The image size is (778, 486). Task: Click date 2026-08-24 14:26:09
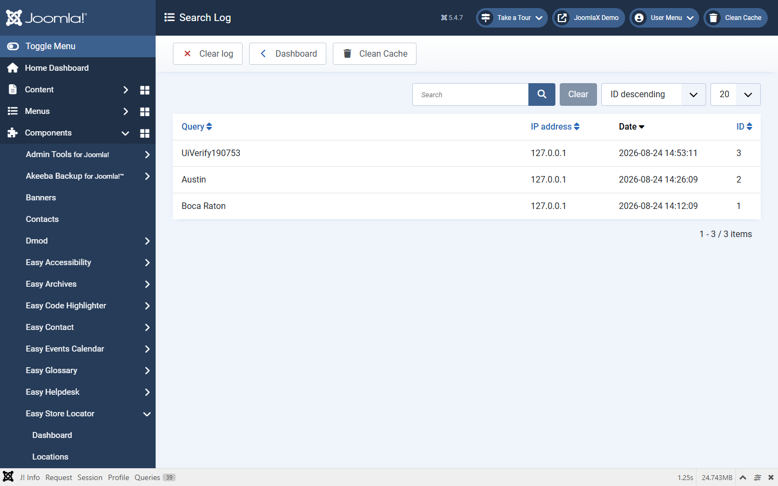point(658,179)
